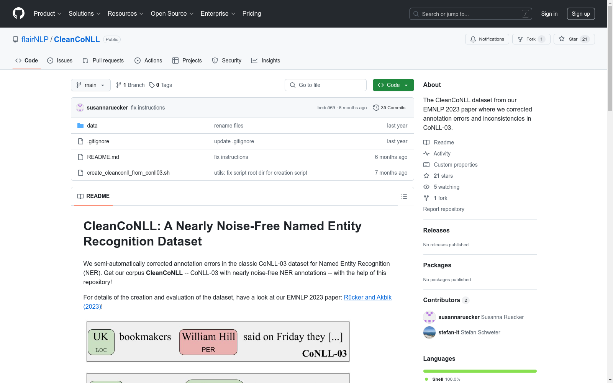The image size is (613, 383).
Task: Click the 'update .gitignore' commit message
Action: pos(234,141)
